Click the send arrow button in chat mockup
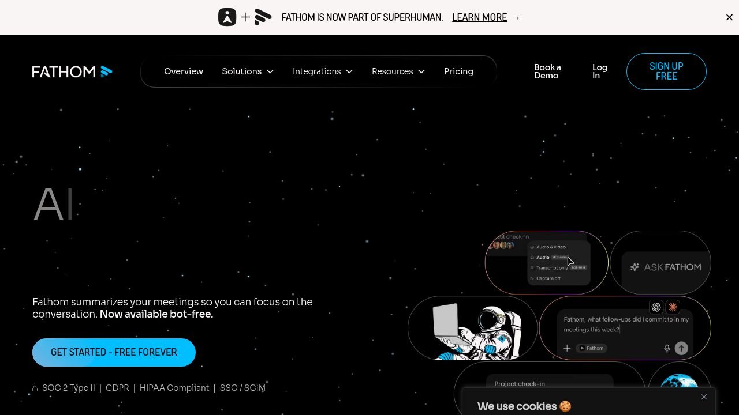Image resolution: width=739 pixels, height=415 pixels. 681,348
